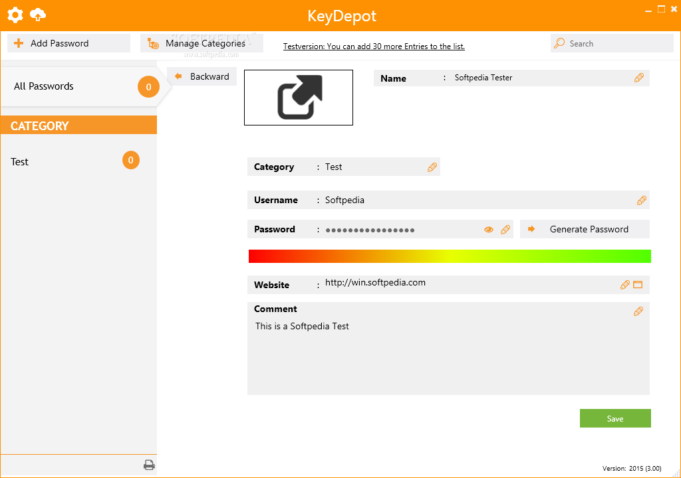Click the Comment text area
Image resolution: width=681 pixels, height=478 pixels.
click(x=448, y=349)
